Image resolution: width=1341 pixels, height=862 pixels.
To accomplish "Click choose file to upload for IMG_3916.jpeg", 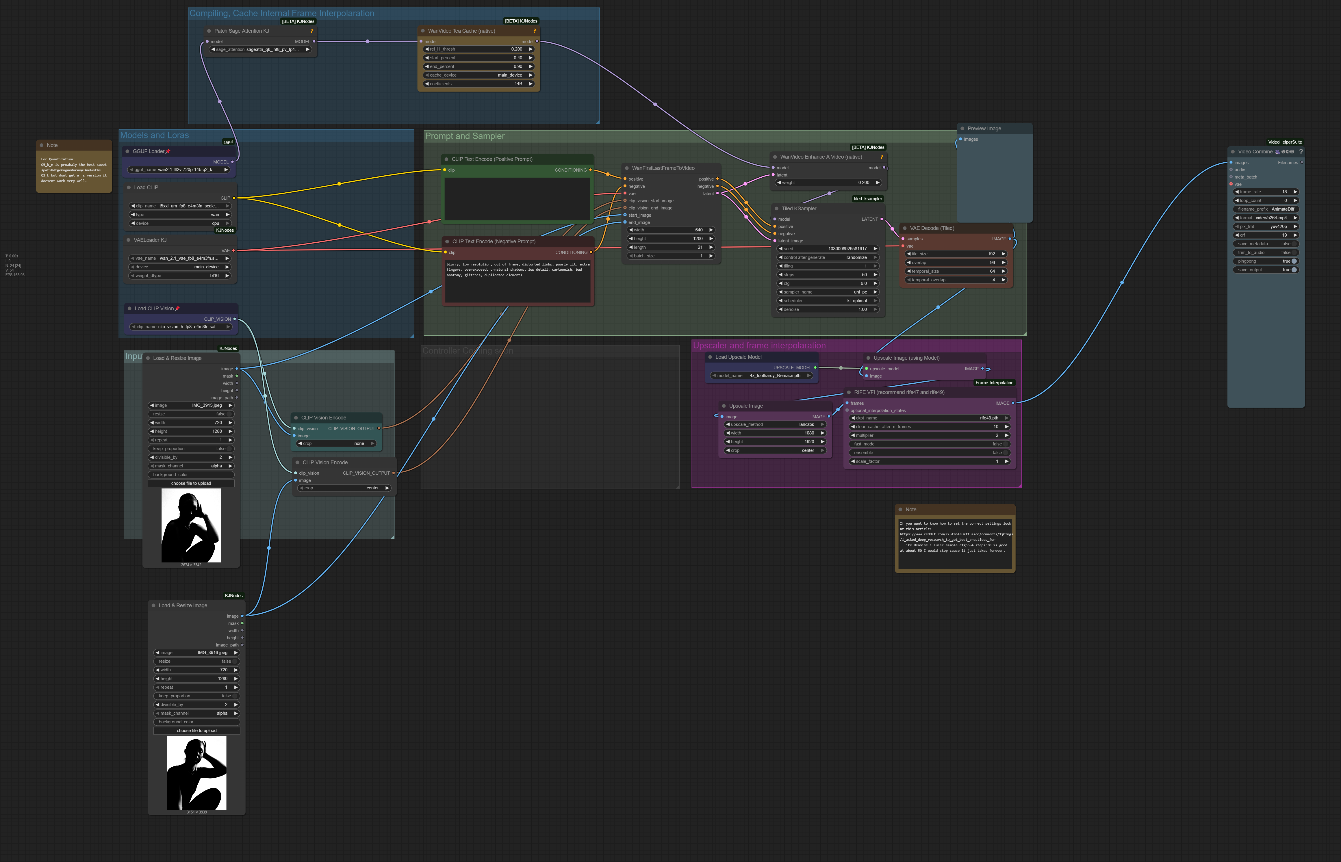I will click(x=196, y=731).
